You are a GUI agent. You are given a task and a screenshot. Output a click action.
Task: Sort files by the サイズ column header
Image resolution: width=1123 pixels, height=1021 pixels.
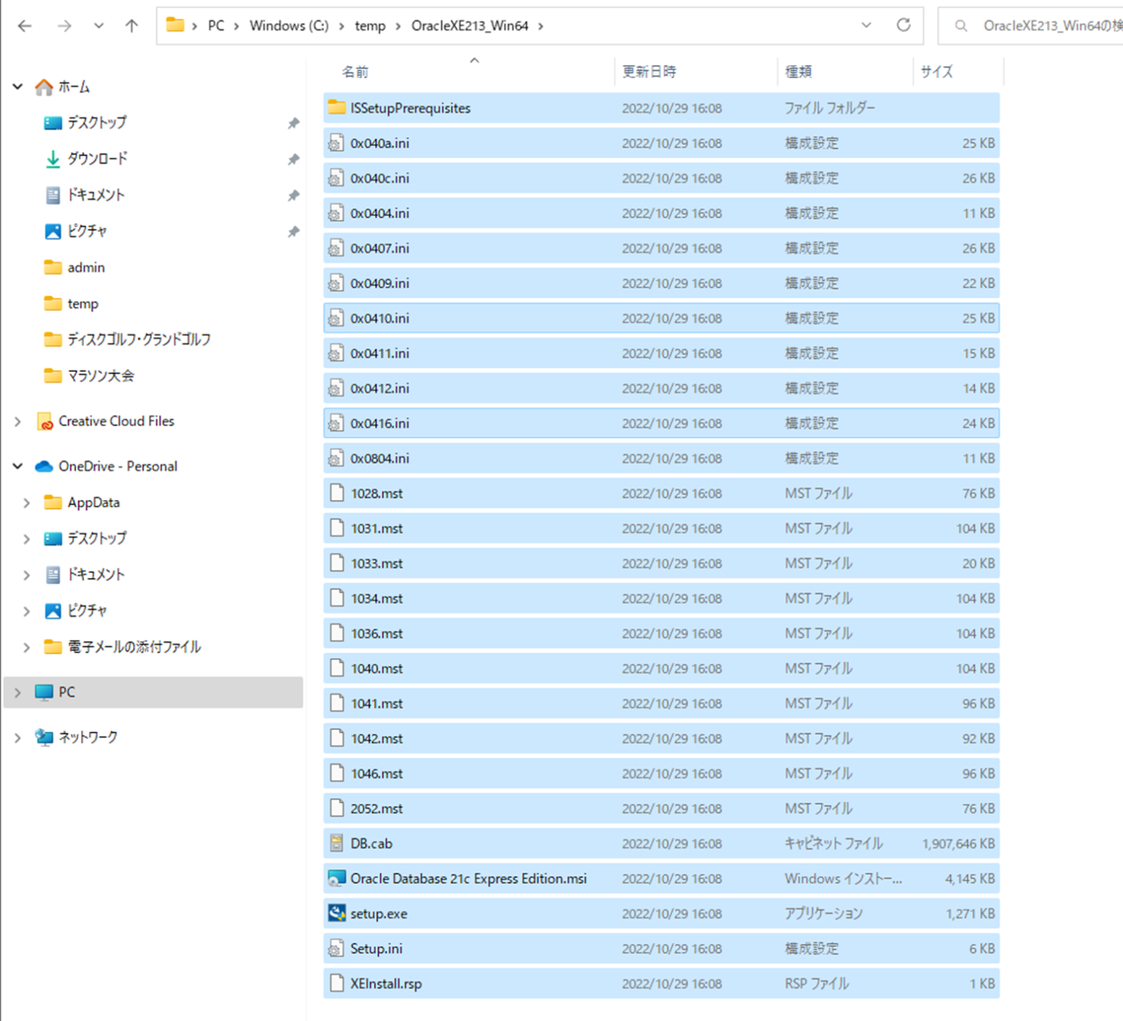pos(937,72)
